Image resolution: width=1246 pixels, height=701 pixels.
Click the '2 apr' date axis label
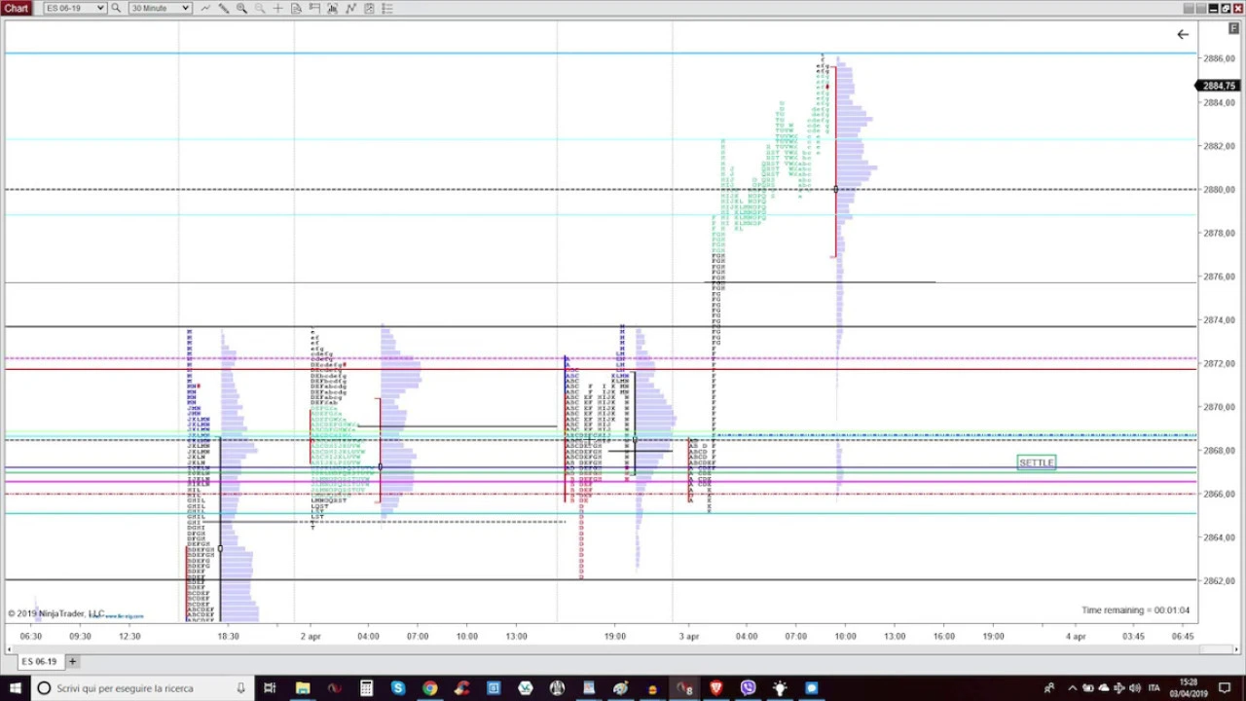[311, 637]
